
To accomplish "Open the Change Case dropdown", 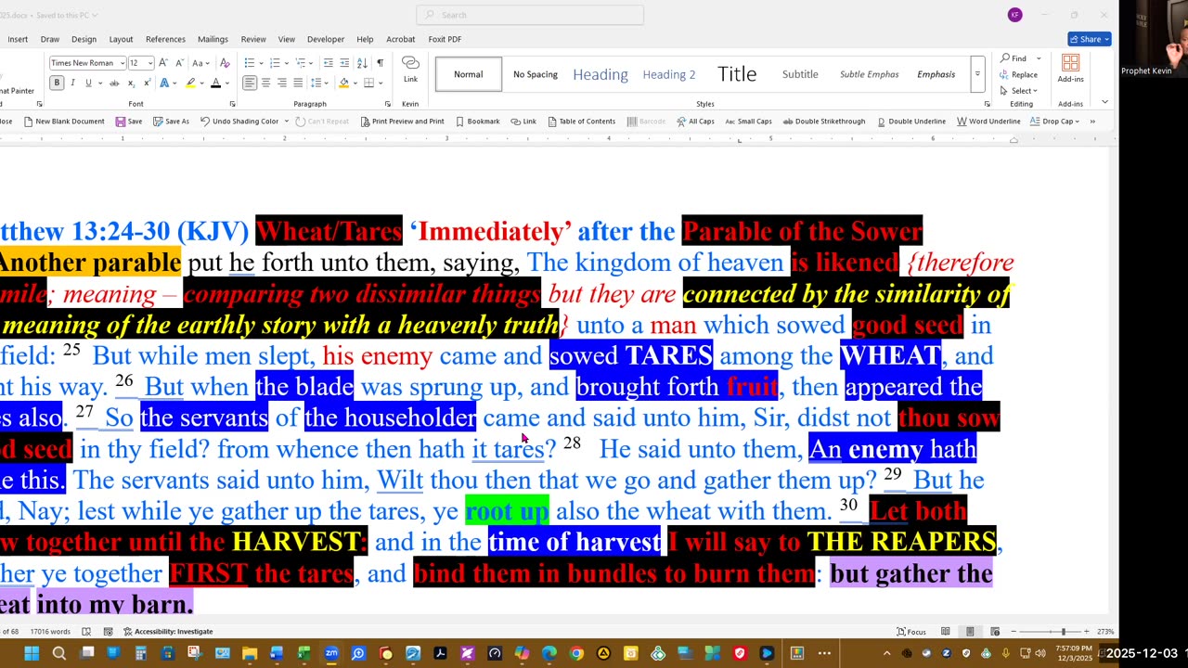I will [200, 63].
